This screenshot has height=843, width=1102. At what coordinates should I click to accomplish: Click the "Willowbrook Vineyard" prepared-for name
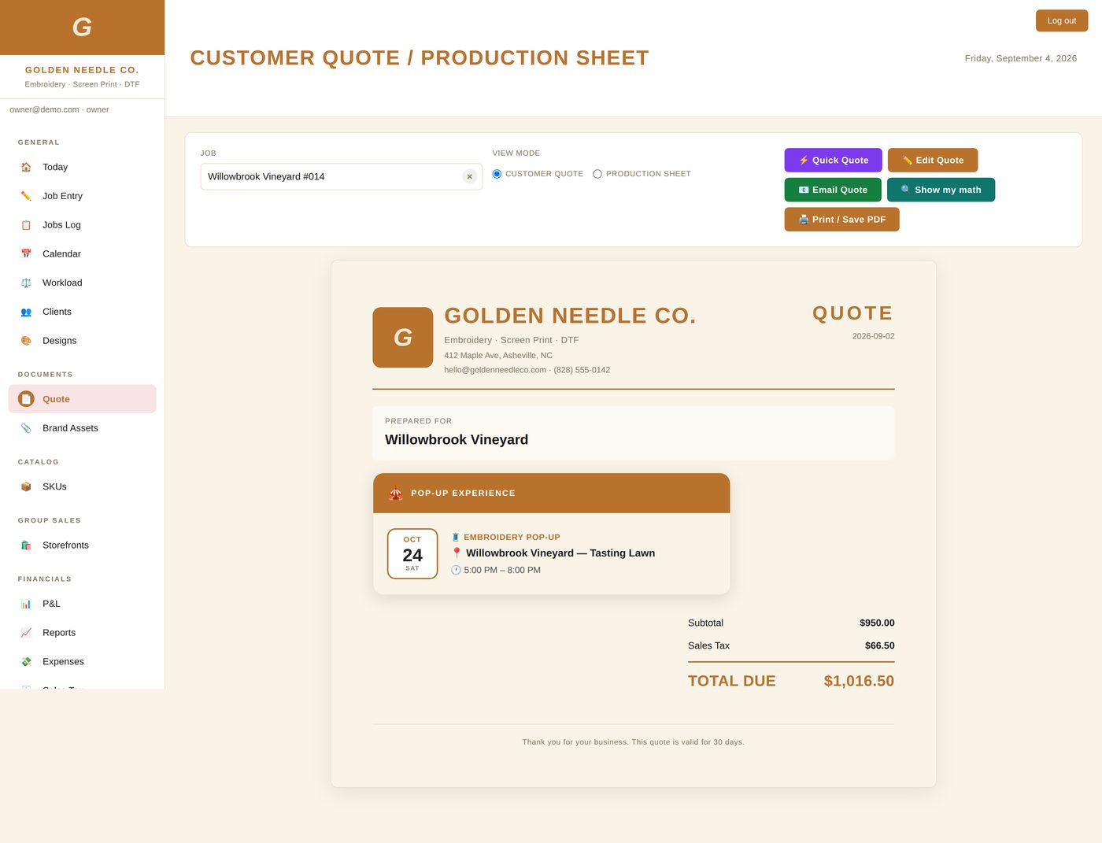click(457, 440)
